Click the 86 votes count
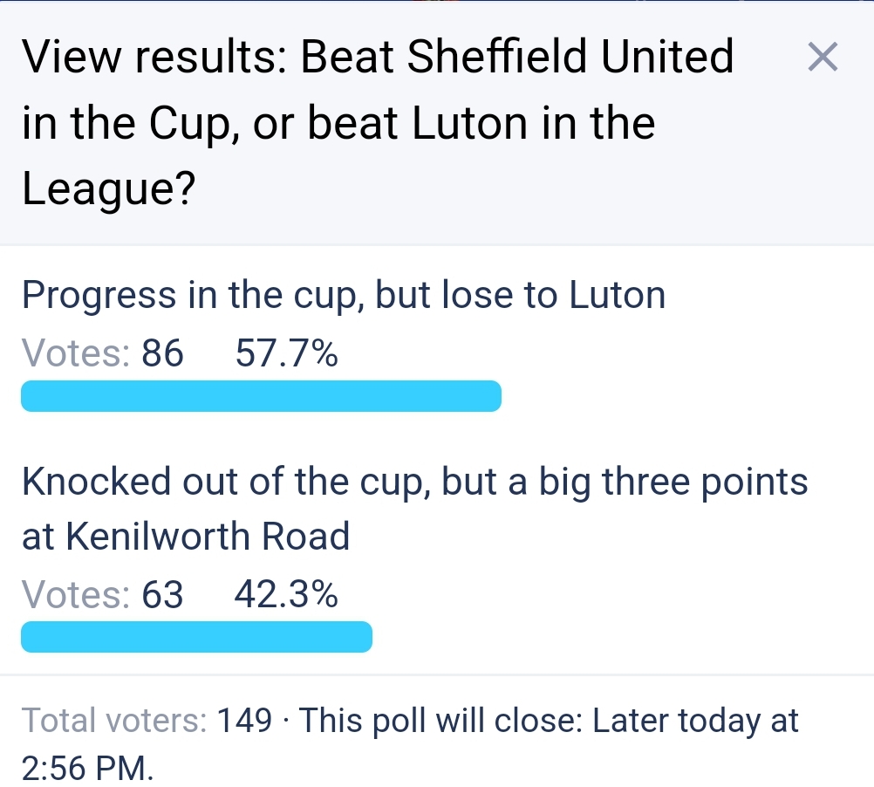 click(162, 353)
